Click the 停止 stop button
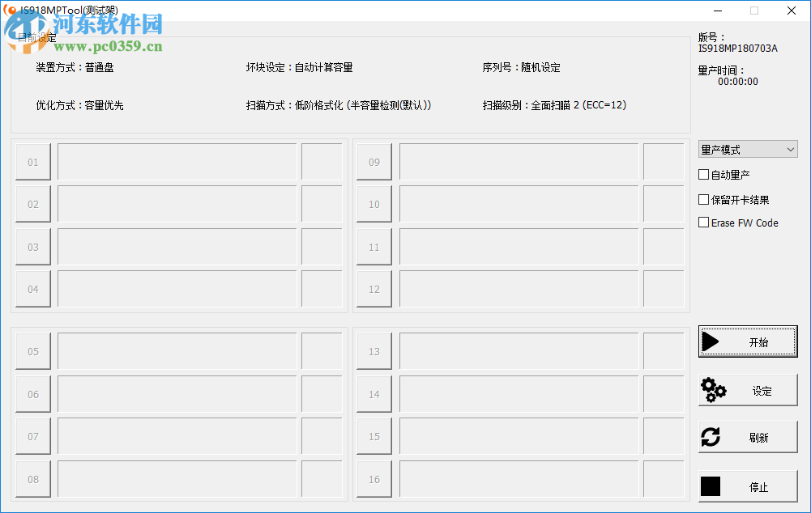The image size is (811, 513). (746, 485)
